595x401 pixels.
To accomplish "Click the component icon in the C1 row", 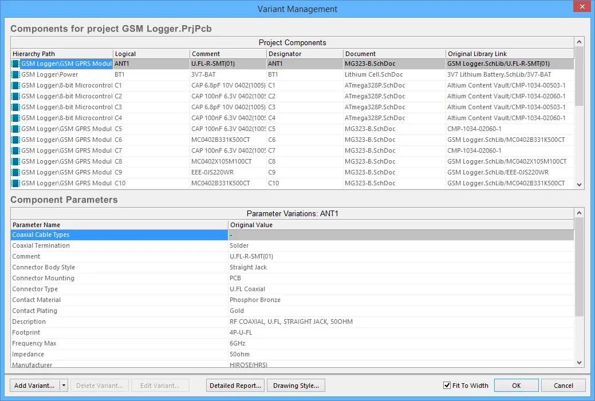I will pos(15,86).
